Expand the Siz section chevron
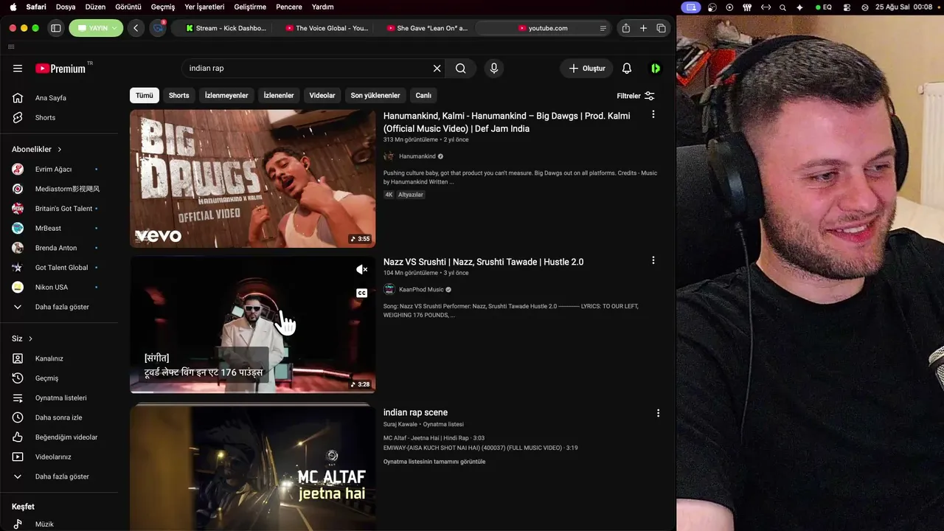 coord(30,339)
